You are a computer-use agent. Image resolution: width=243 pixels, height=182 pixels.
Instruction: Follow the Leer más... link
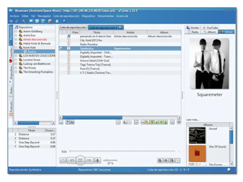(x=193, y=120)
